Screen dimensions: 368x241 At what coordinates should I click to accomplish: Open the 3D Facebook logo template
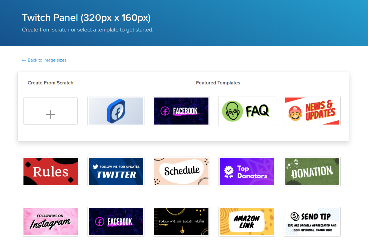tap(116, 111)
